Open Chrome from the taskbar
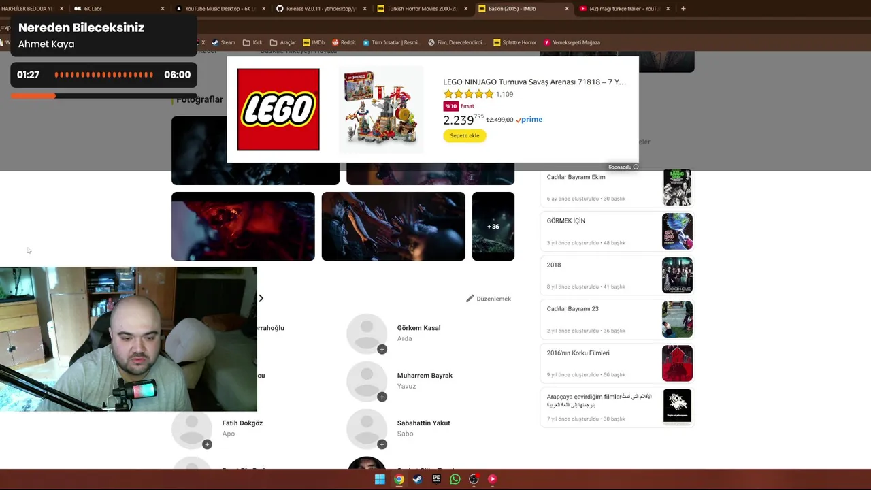 coord(399,479)
